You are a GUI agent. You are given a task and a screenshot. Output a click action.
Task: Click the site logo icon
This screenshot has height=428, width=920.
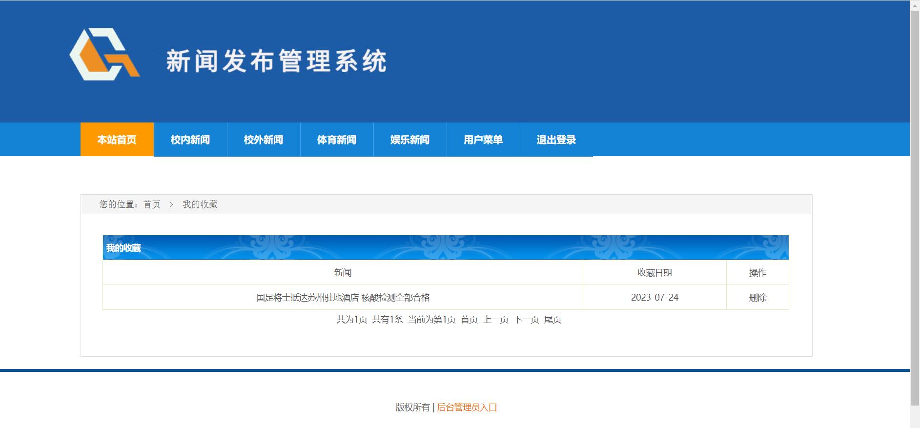click(104, 54)
